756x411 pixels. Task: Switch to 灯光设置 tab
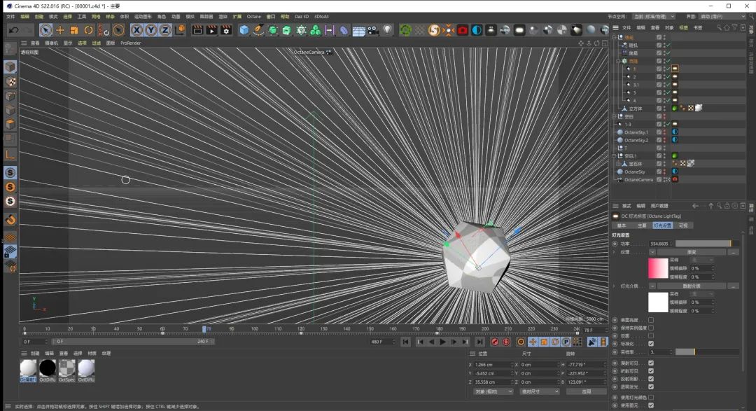(662, 225)
